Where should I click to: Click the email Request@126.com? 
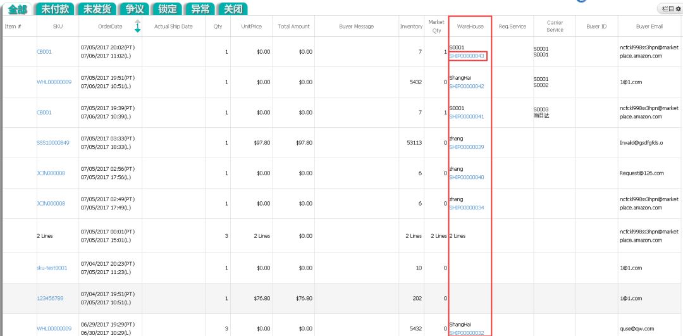[x=642, y=173]
